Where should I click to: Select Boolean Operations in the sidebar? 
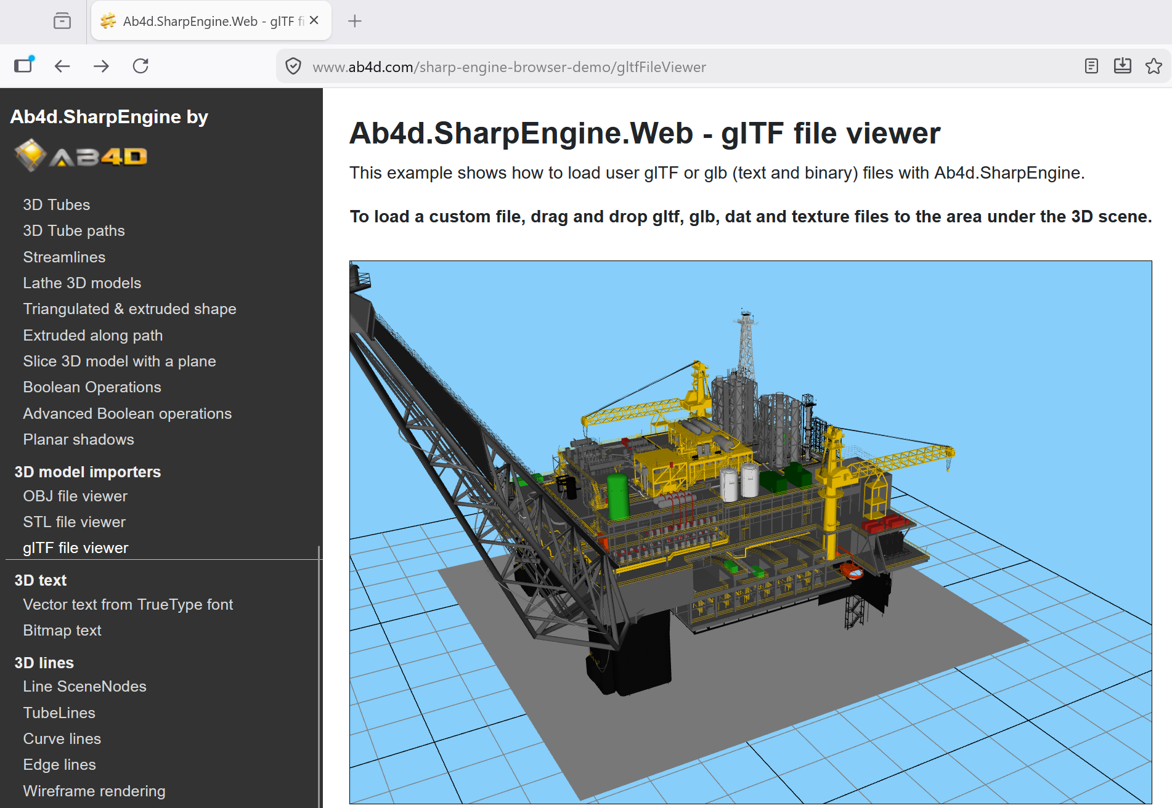[x=92, y=387]
